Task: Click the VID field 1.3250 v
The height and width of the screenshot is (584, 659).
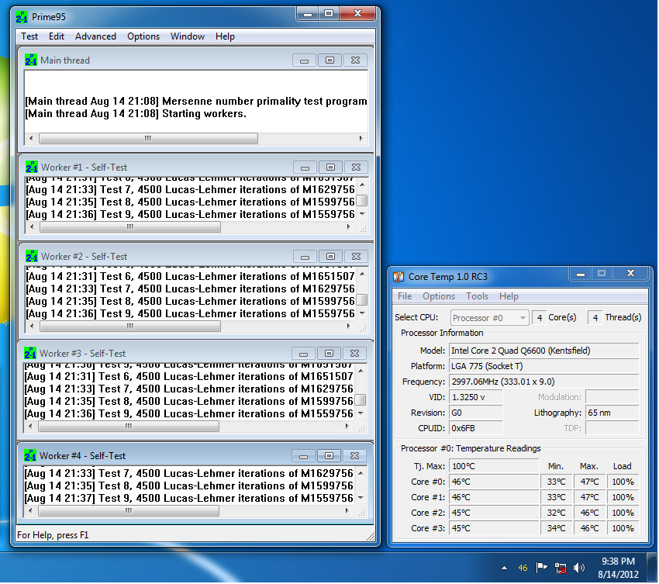Action: tap(475, 397)
